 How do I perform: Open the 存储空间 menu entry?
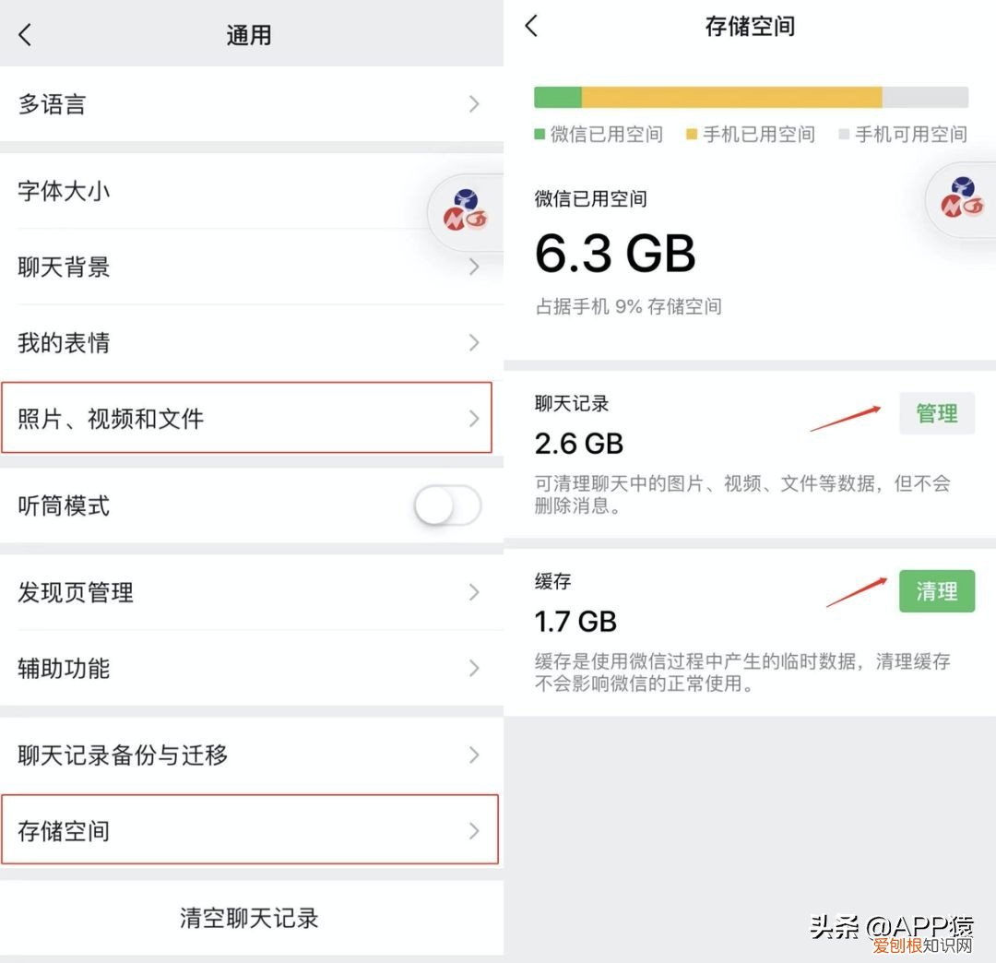(x=249, y=830)
